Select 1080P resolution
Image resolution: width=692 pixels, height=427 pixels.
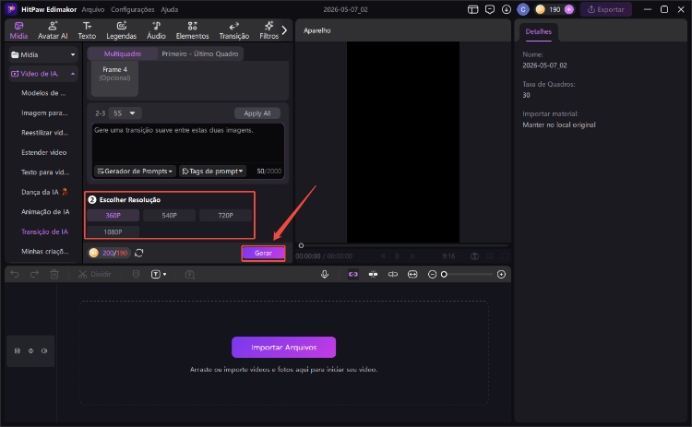pos(113,232)
